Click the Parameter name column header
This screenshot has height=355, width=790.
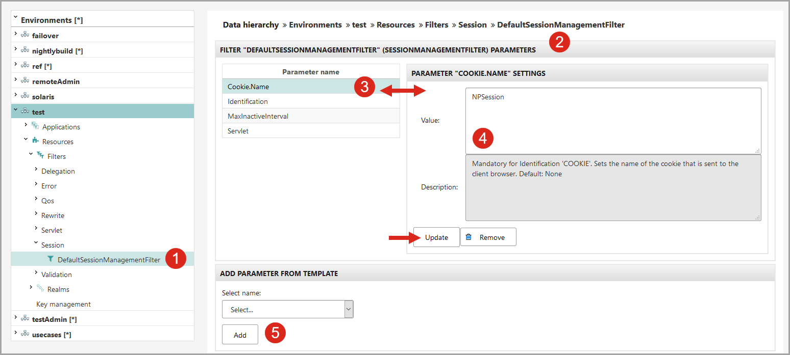(x=311, y=72)
